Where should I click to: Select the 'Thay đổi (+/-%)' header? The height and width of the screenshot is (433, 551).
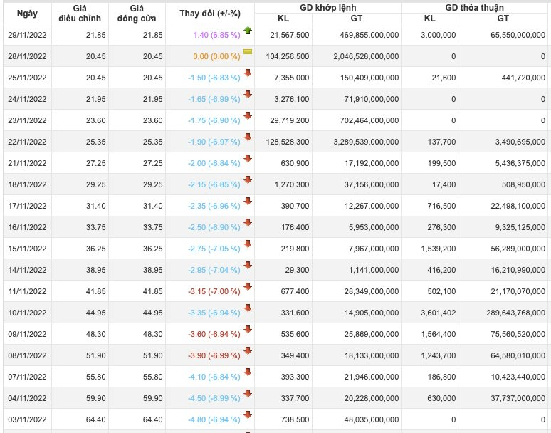tap(209, 14)
